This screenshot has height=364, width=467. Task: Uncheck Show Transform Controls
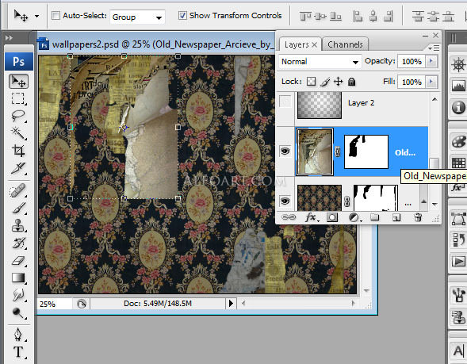pyautogui.click(x=182, y=15)
